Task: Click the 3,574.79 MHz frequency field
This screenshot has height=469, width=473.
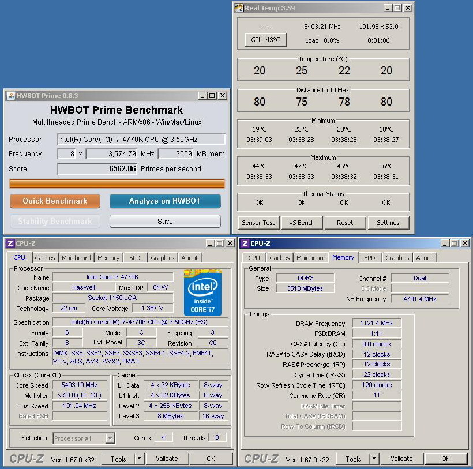Action: [111, 154]
